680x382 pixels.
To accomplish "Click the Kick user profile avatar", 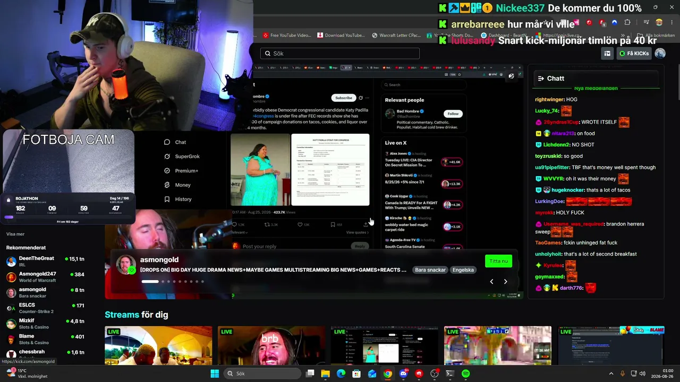I will (660, 53).
